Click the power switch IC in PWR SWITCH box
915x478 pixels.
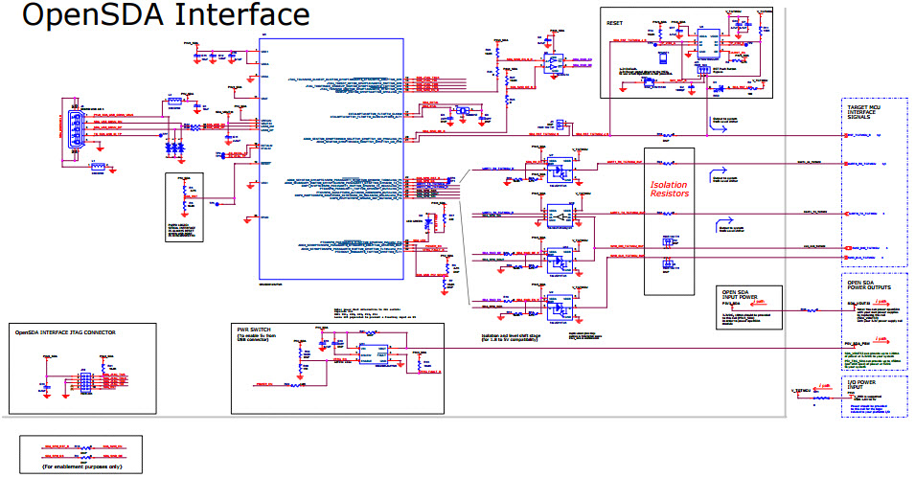pos(374,354)
